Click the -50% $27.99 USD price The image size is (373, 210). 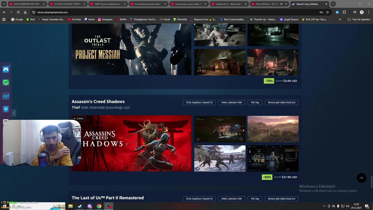click(280, 177)
